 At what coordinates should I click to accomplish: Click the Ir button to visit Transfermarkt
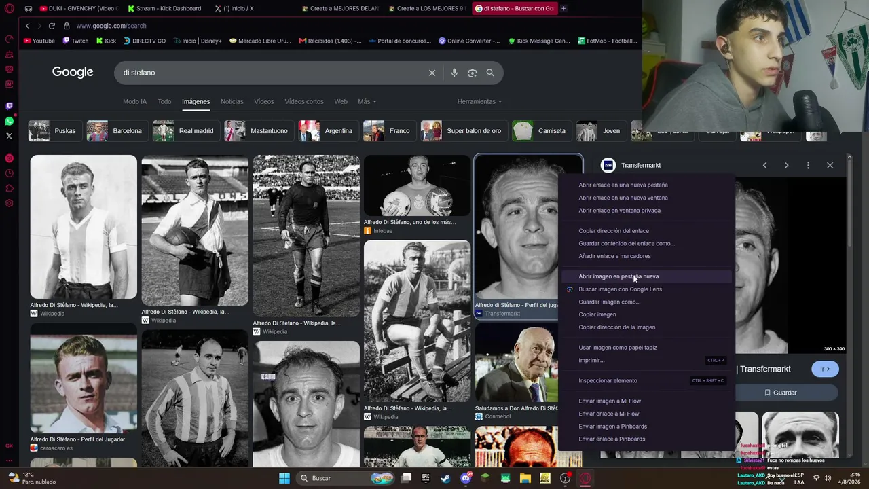tap(825, 369)
